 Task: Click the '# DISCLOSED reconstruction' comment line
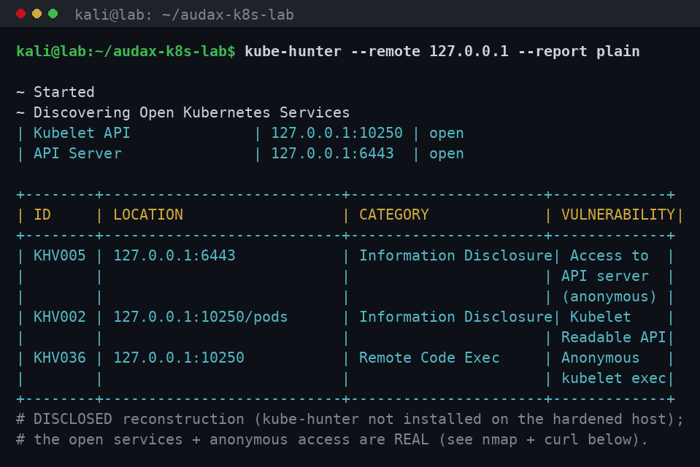[350, 420]
